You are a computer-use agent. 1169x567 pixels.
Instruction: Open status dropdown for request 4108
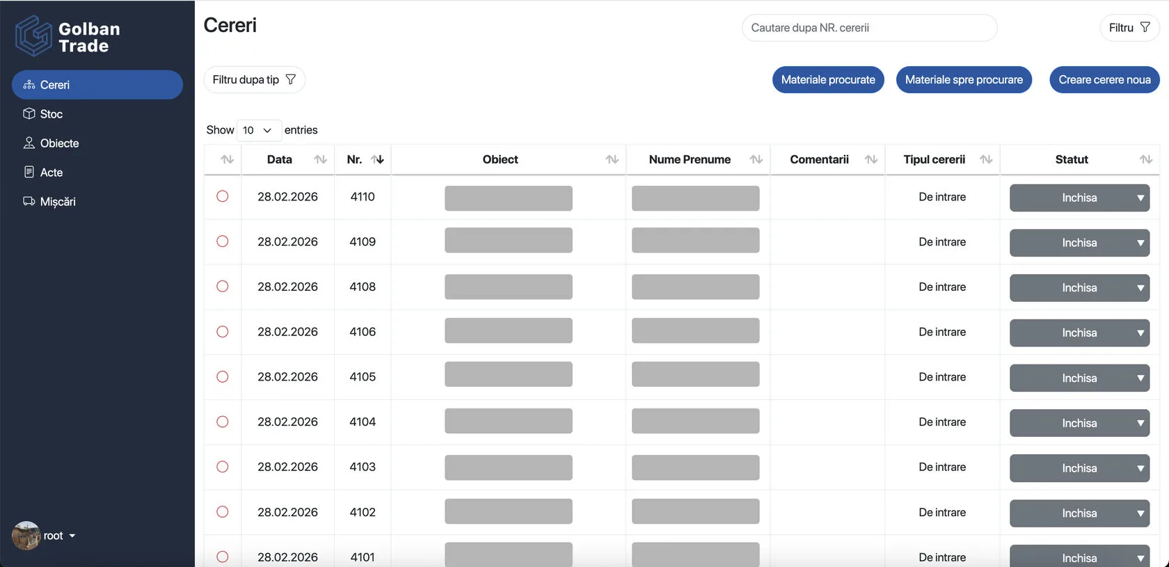point(1079,288)
